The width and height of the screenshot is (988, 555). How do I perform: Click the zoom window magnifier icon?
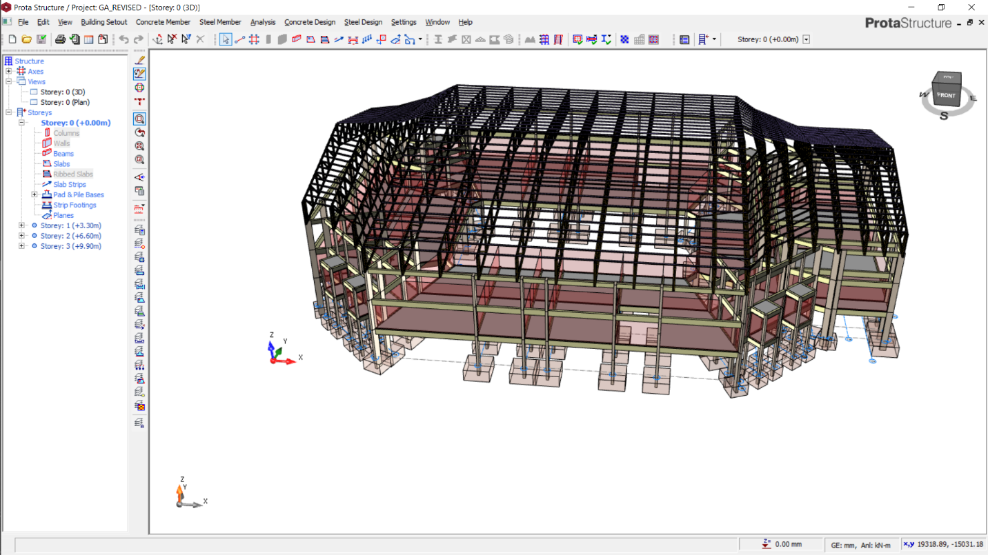point(139,119)
